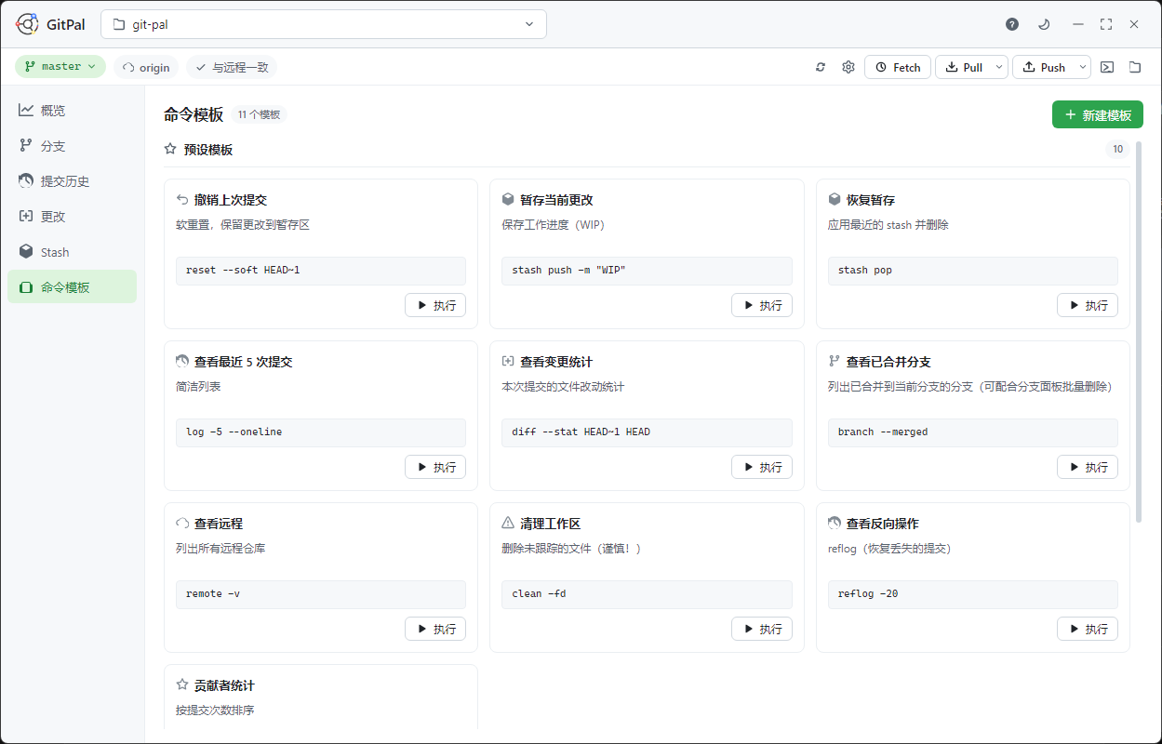Viewport: 1162px width, 744px height.
Task: Run the log -5 --oneline template
Action: pos(435,467)
